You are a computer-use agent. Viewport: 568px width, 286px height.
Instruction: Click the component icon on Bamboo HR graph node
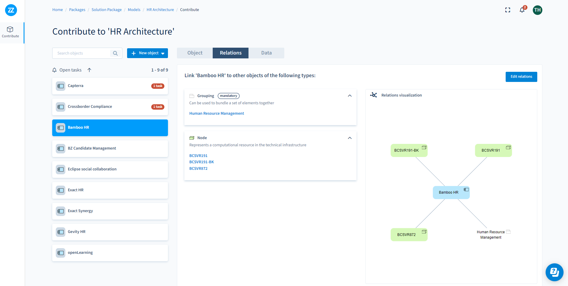click(466, 189)
